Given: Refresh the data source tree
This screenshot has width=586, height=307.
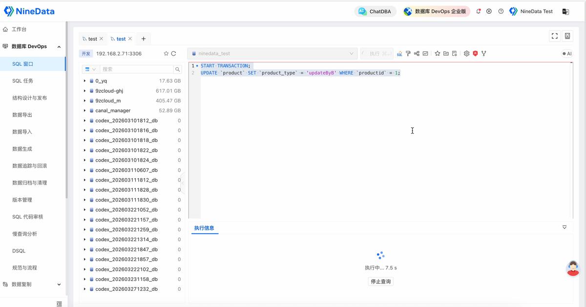Looking at the screenshot, I should click(x=174, y=54).
